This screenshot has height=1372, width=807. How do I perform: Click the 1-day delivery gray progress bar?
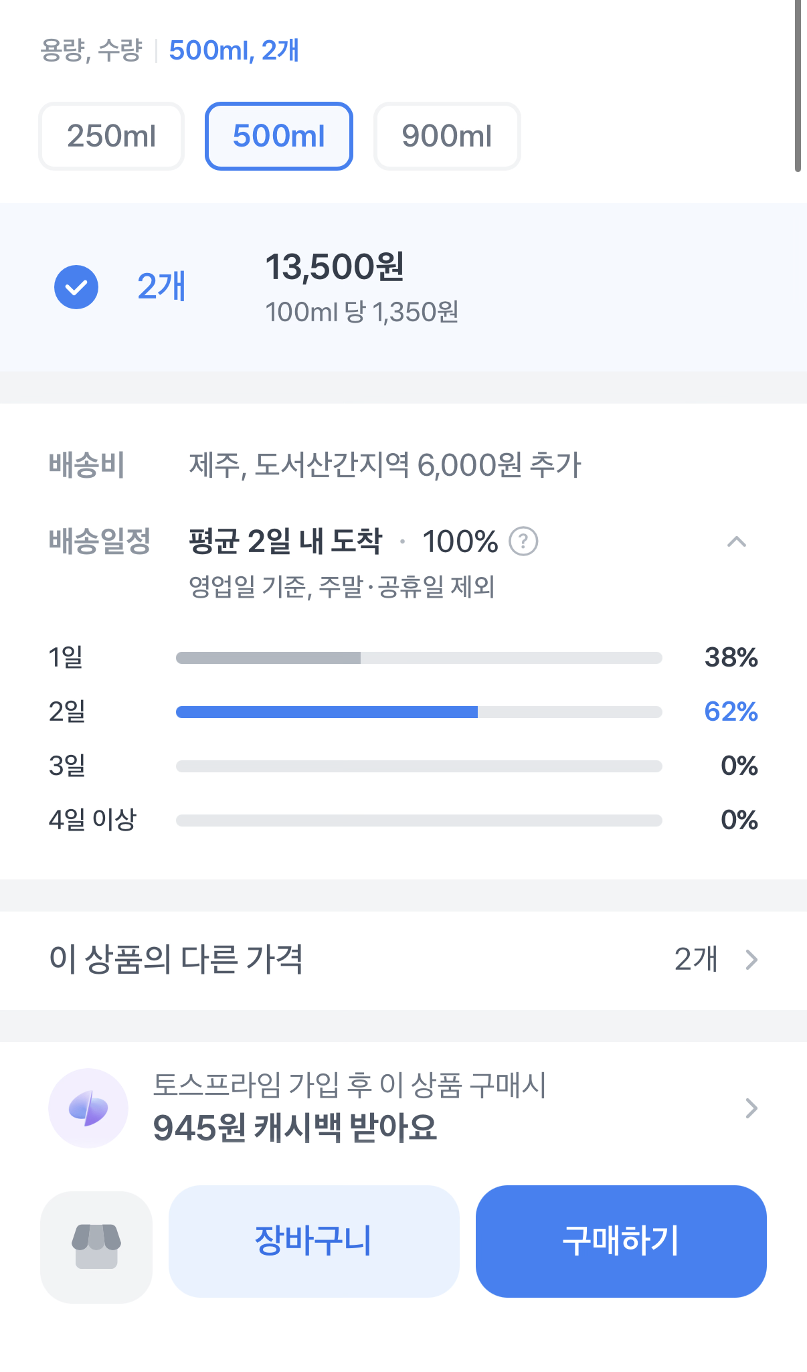pos(268,658)
